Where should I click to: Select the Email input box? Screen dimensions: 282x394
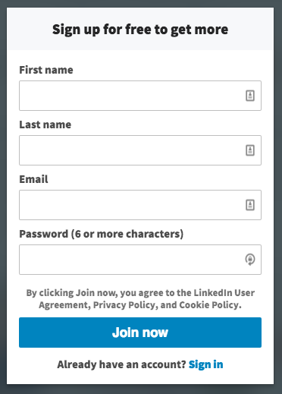click(x=140, y=205)
